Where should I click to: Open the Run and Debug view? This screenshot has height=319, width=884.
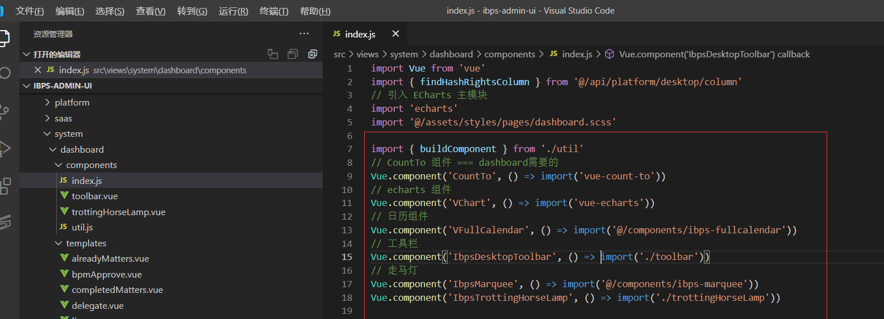[5, 149]
